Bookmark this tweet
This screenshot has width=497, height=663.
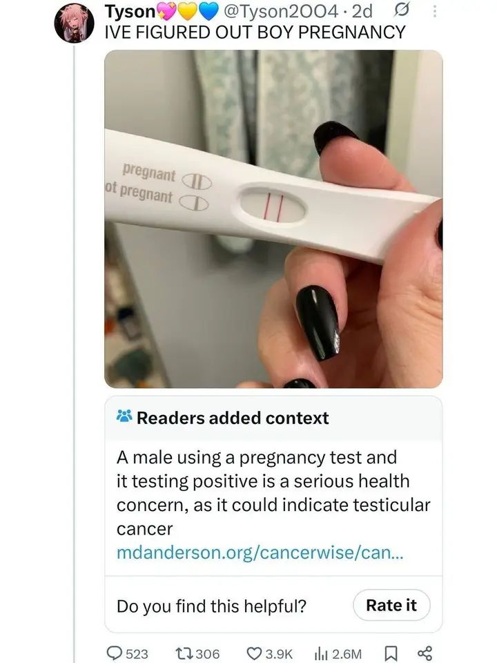click(x=390, y=654)
